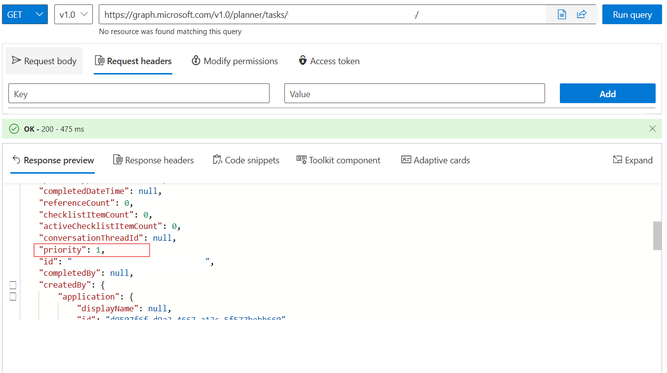Click the Key input field
The width and height of the screenshot is (667, 373).
[x=139, y=93]
